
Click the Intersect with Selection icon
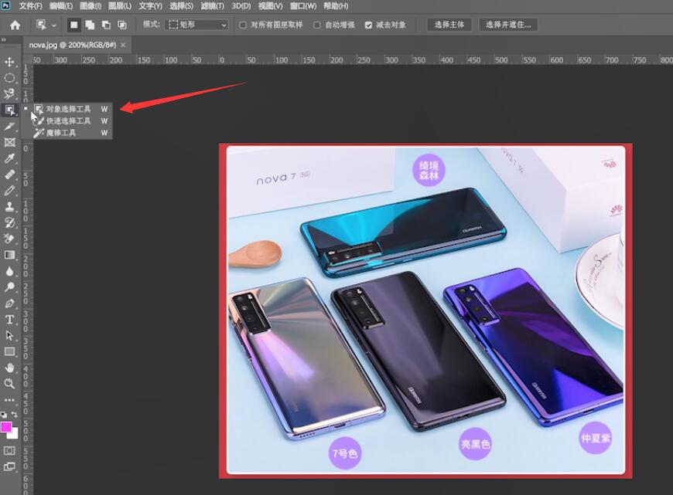tap(122, 25)
